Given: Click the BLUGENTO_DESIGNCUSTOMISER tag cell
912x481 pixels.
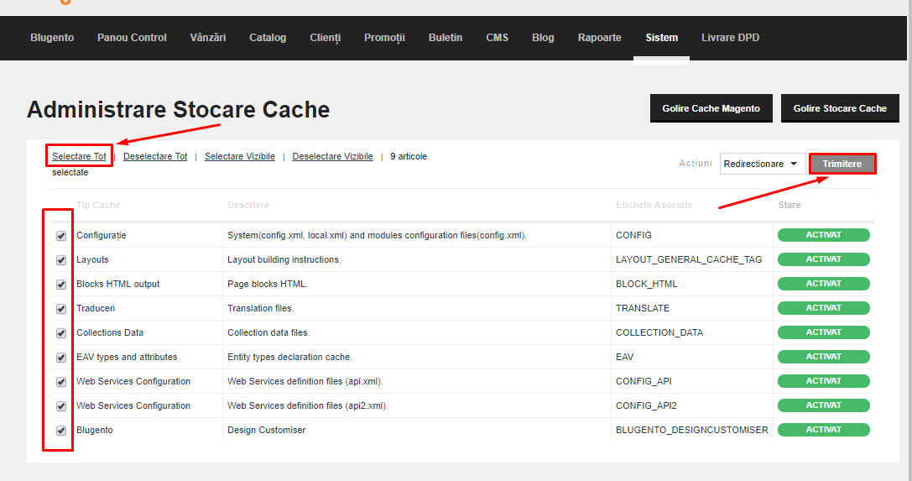Looking at the screenshot, I should pyautogui.click(x=692, y=431).
